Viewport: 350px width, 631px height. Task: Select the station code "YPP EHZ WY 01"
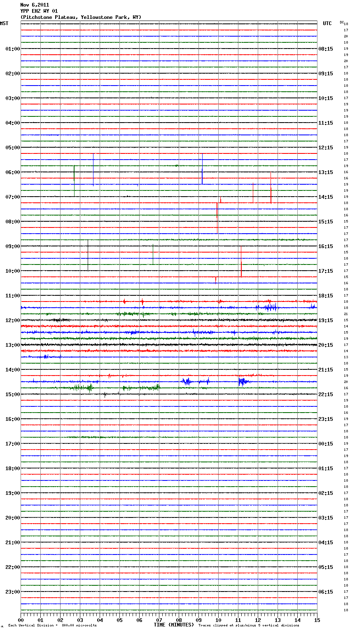pyautogui.click(x=39, y=11)
